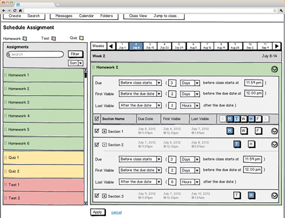Select the week 3 July 15 tab
Viewport: 285px width, 218px height.
click(x=151, y=46)
